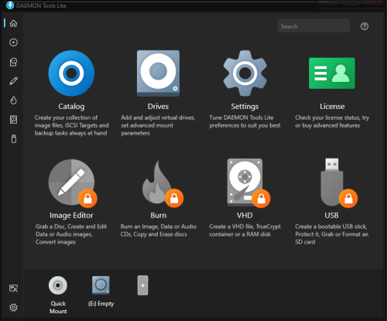Click the Catalog heading text
387x321 pixels.
[x=71, y=107]
